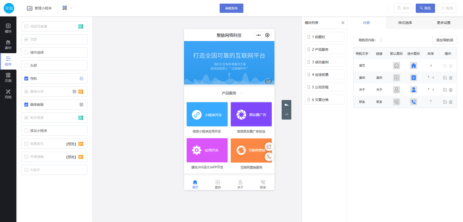The image size is (463, 222).
Task: Select the 4 在线投票 module
Action: coord(325,75)
